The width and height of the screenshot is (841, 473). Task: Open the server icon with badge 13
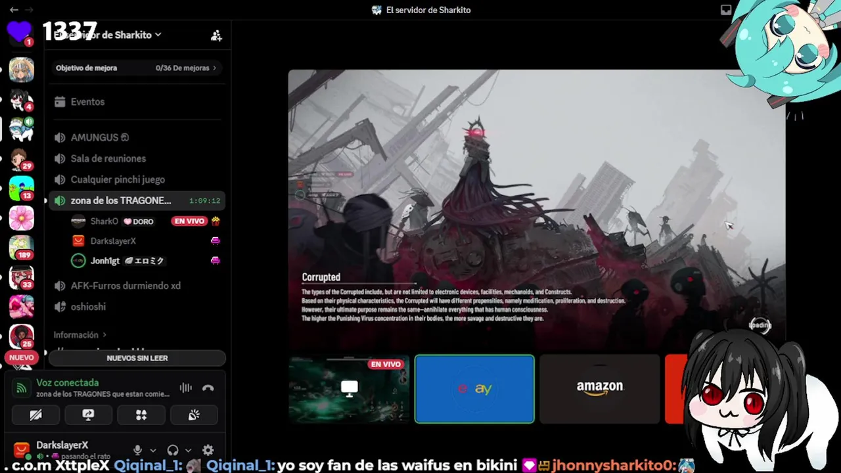21,189
